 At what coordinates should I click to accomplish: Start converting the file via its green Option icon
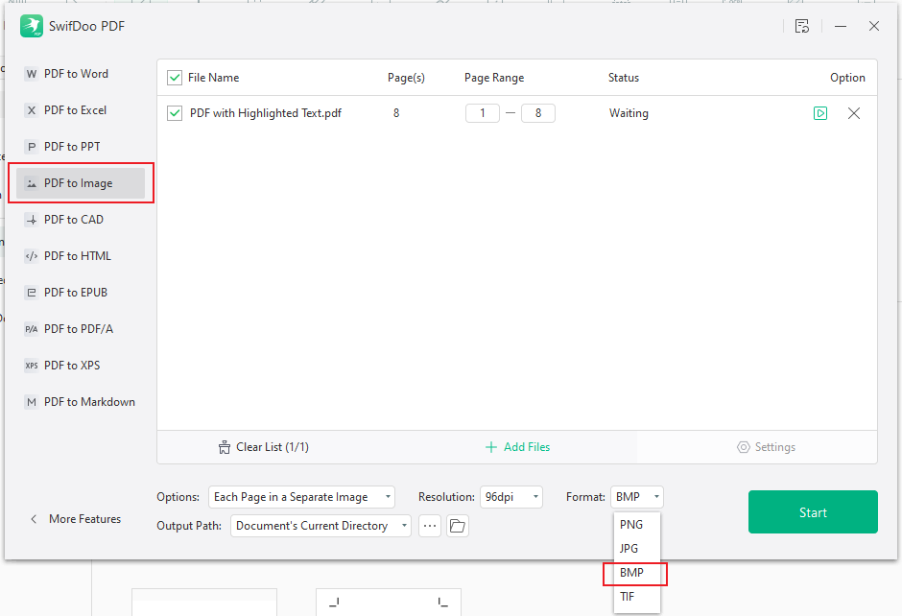click(820, 112)
